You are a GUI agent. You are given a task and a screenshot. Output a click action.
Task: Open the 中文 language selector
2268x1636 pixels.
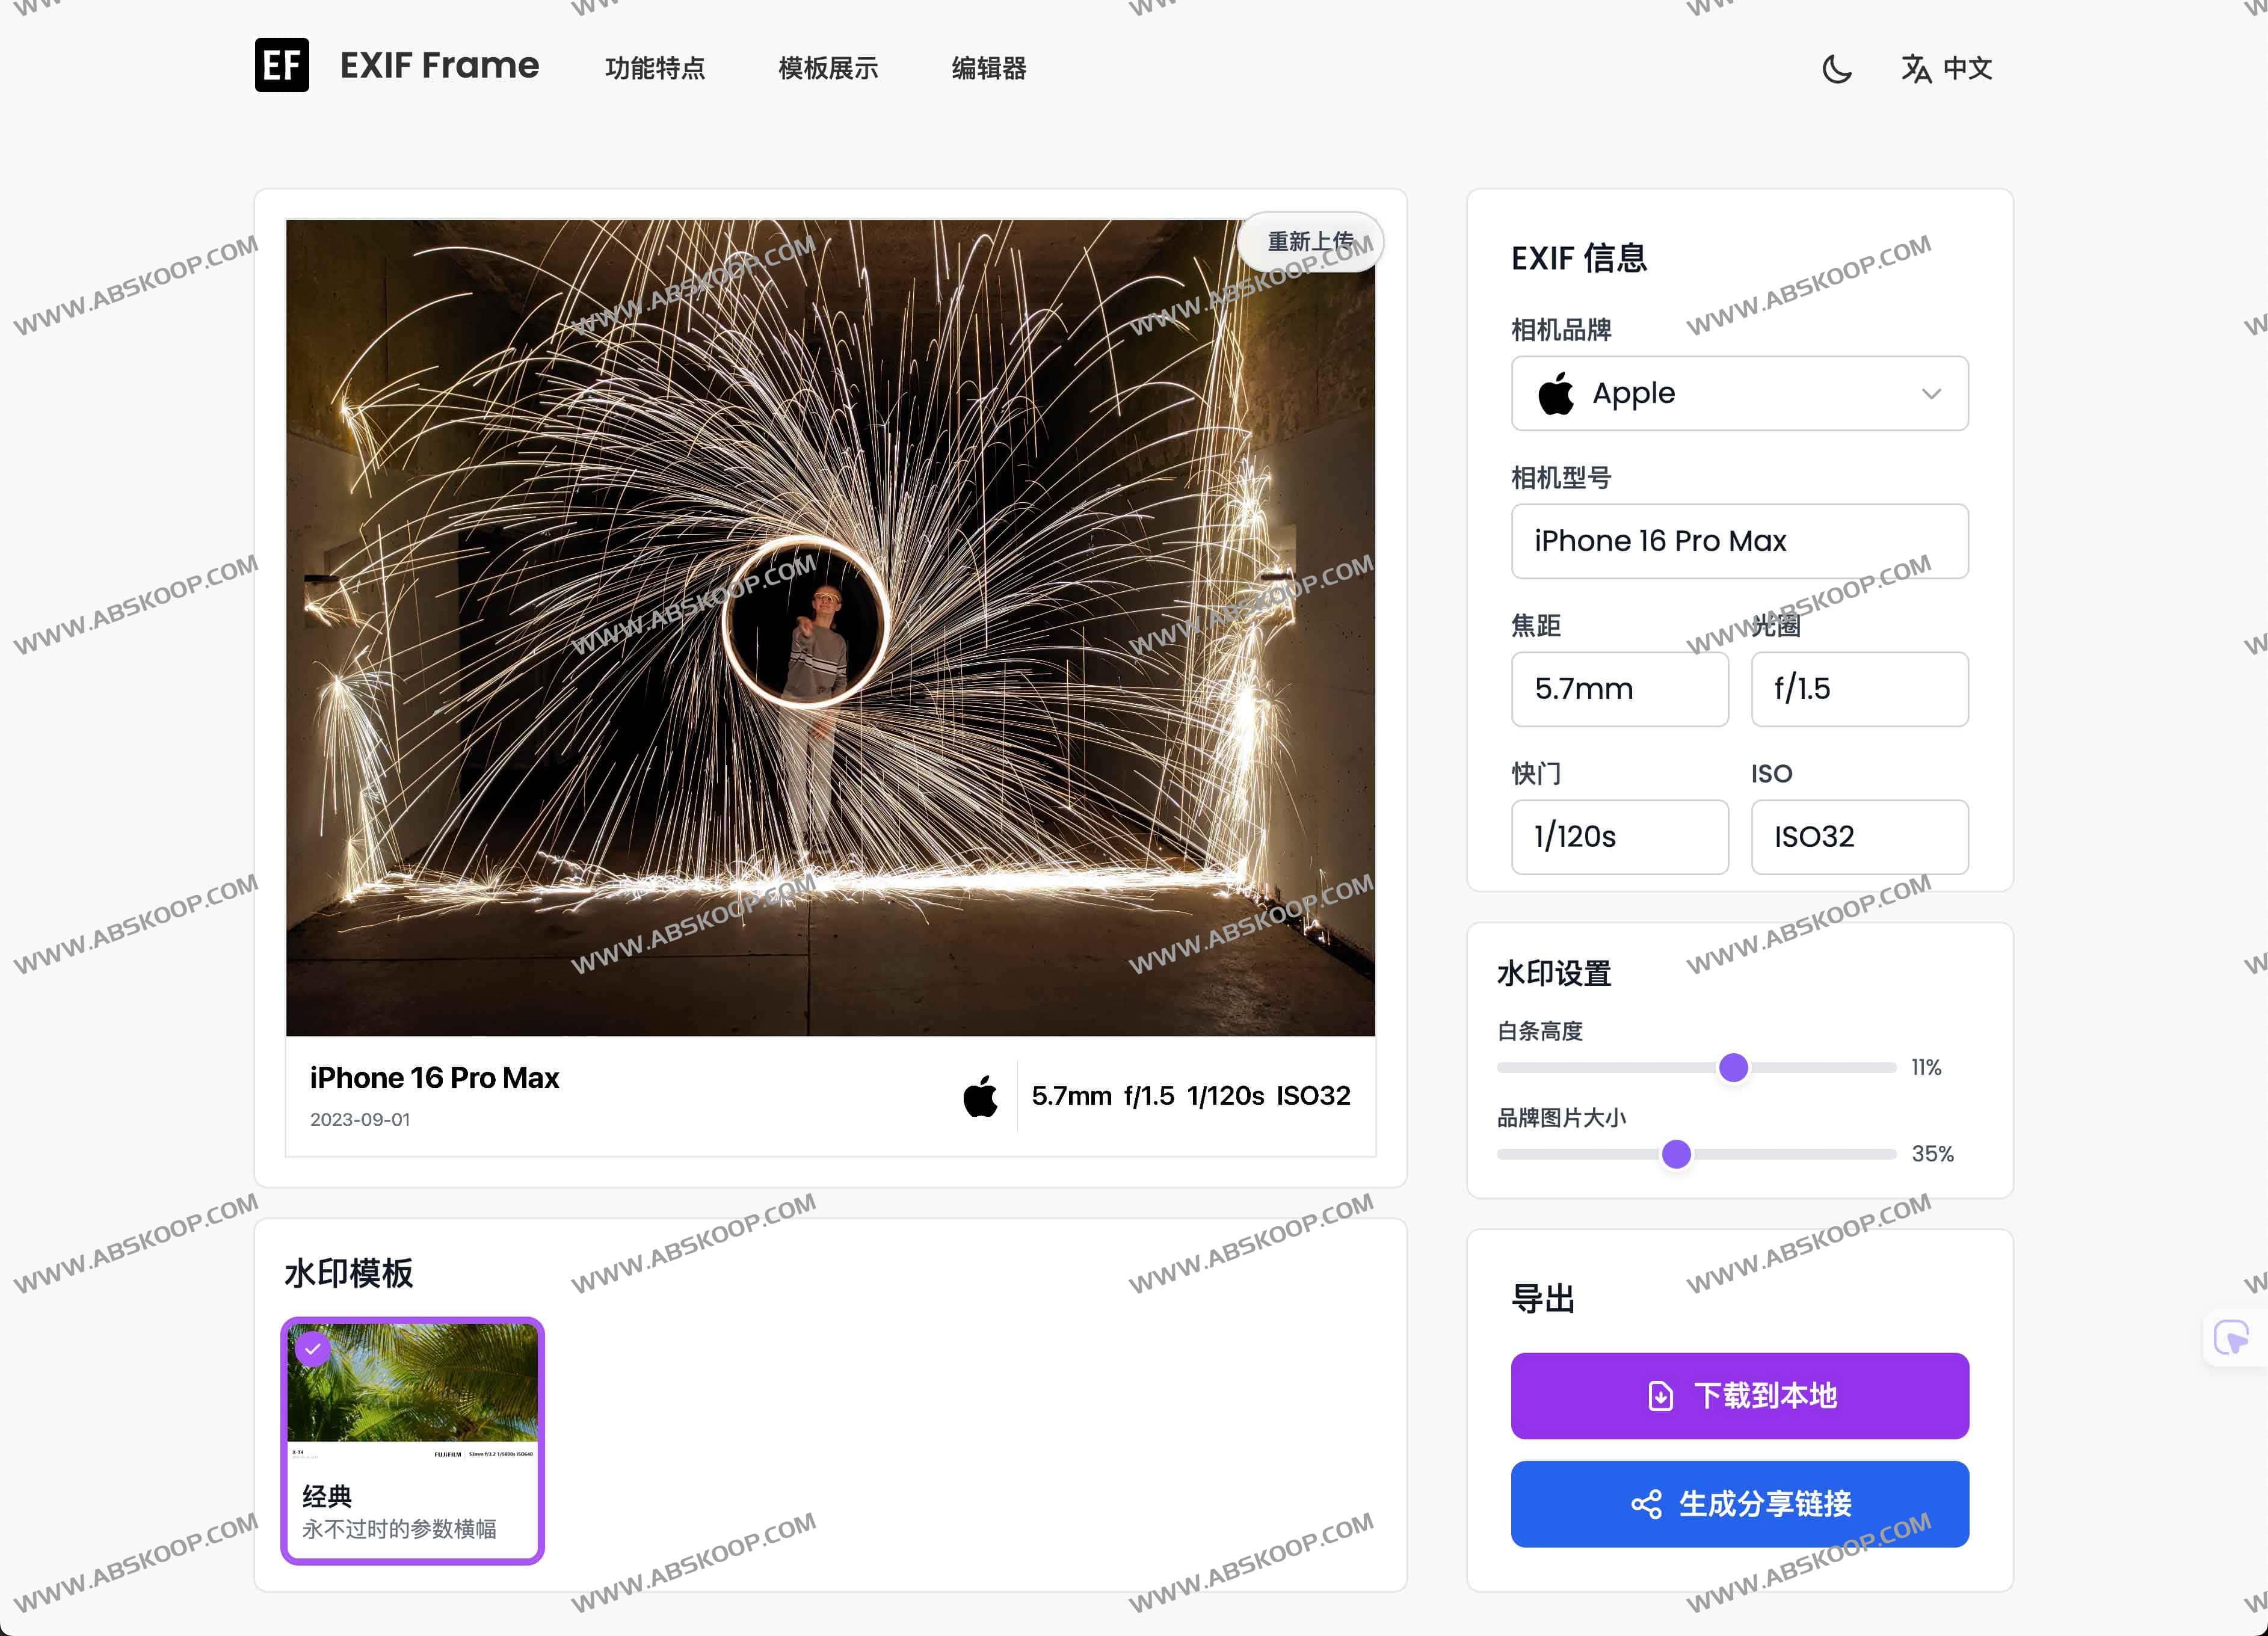pyautogui.click(x=1967, y=69)
